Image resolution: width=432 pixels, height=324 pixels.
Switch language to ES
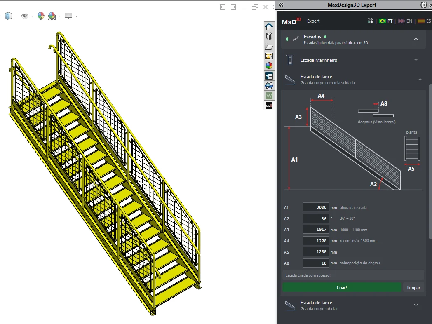tap(424, 21)
